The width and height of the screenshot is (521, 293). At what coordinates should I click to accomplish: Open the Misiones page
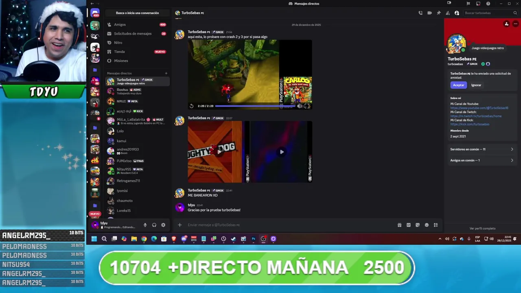pos(137,61)
